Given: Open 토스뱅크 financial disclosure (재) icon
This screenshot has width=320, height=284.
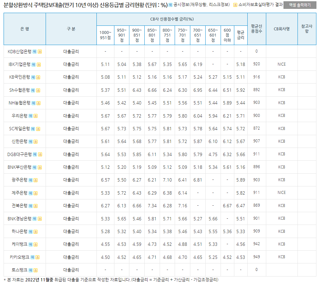Looking at the screenshot, I should [30, 270].
